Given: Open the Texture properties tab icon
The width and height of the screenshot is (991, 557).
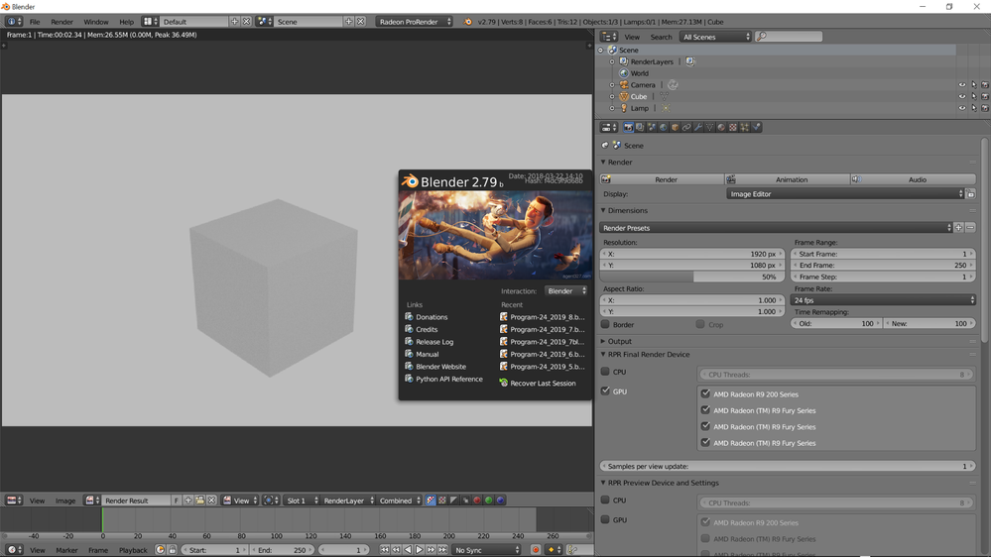Looking at the screenshot, I should pos(733,127).
